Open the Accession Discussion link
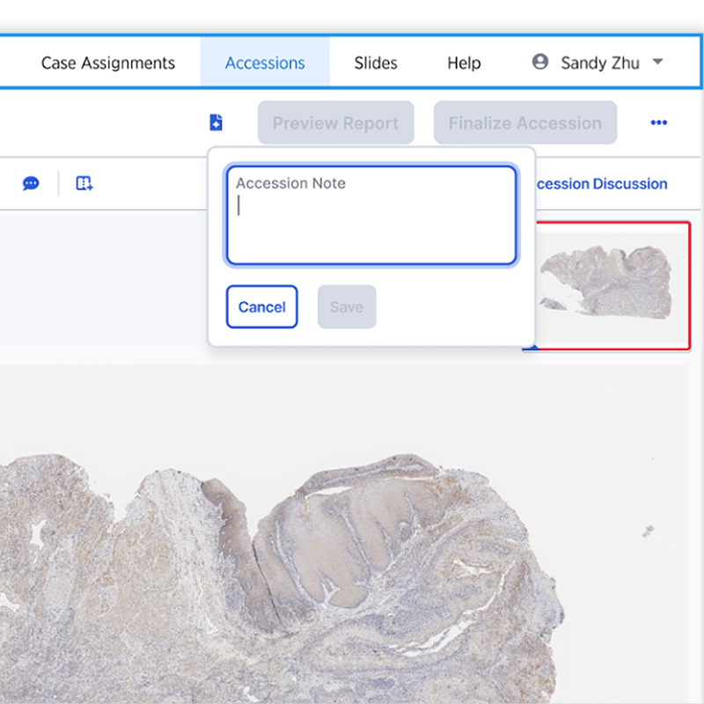Viewport: 704px width, 704px height. (601, 184)
